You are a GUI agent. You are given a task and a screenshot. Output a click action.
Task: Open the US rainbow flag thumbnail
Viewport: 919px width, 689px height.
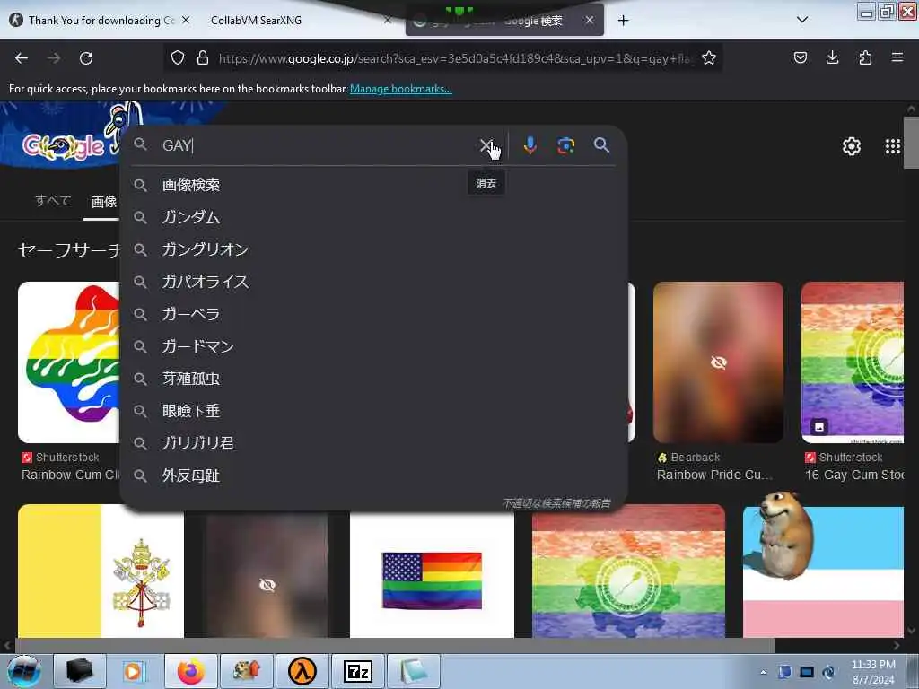pyautogui.click(x=432, y=574)
